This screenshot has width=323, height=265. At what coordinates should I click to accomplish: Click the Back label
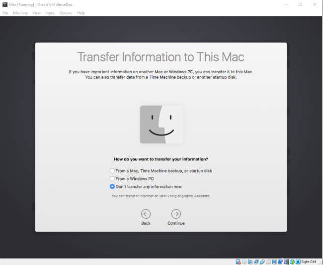(x=146, y=223)
